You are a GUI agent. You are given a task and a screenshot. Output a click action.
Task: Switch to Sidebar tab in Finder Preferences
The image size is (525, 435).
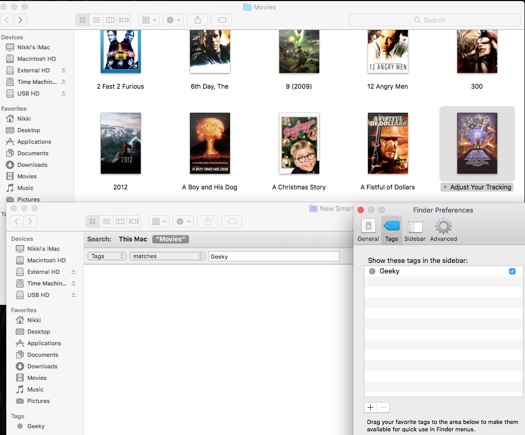415,230
